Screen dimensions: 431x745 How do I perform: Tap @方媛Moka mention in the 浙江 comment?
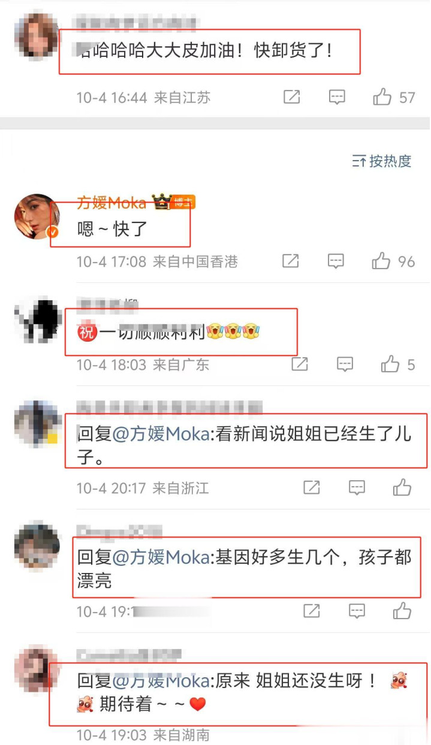point(161,434)
